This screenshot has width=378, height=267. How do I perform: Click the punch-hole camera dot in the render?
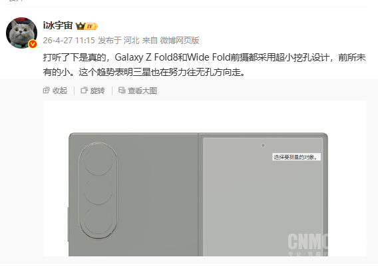point(263,145)
